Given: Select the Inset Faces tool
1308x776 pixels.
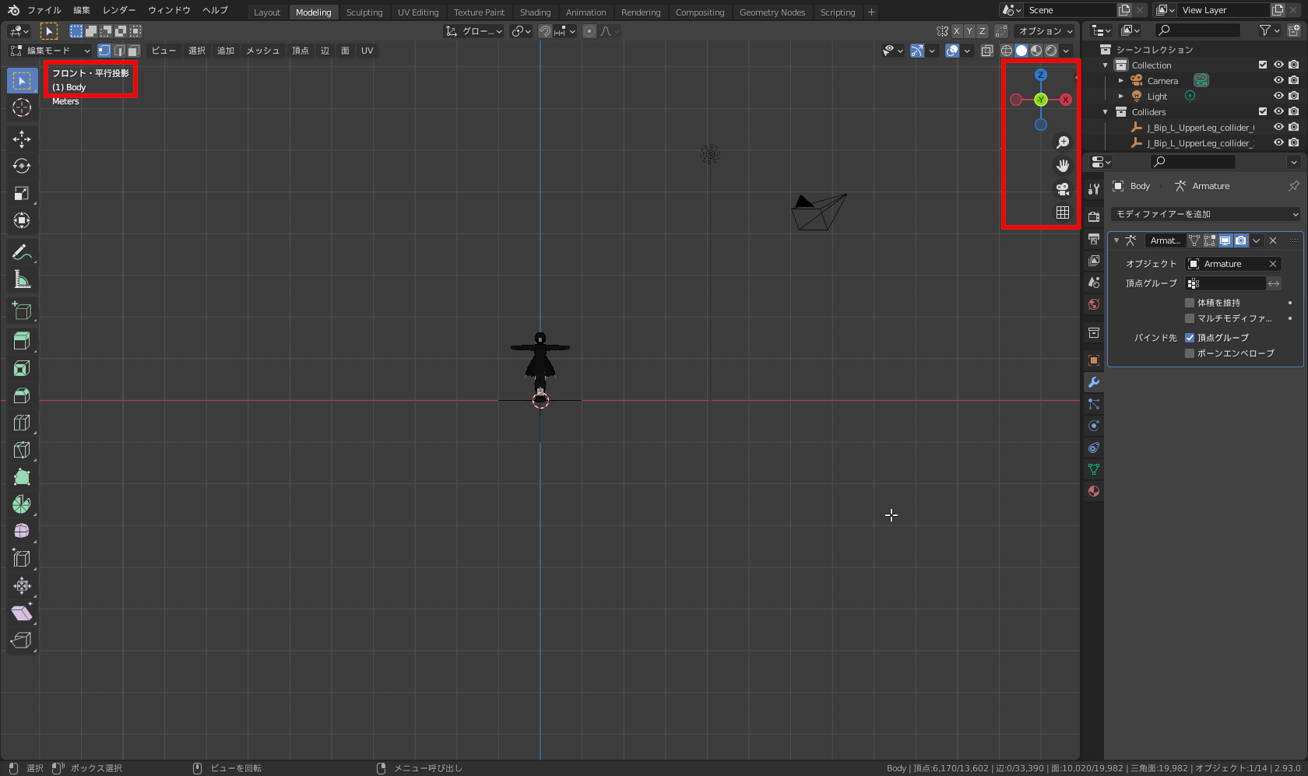Looking at the screenshot, I should [x=22, y=368].
